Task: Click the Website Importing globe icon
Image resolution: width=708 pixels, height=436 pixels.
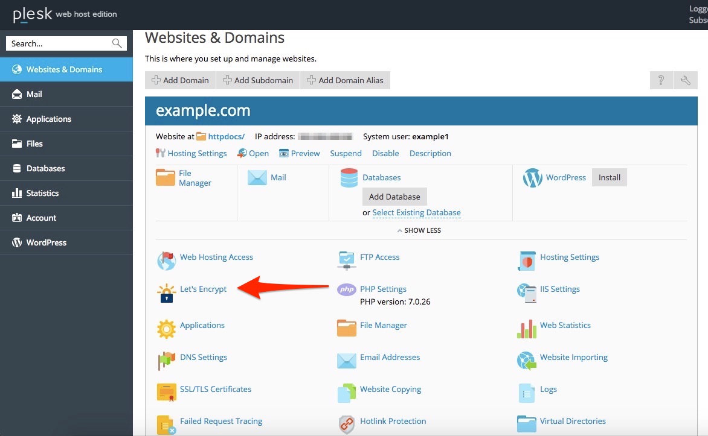Action: [x=527, y=361]
